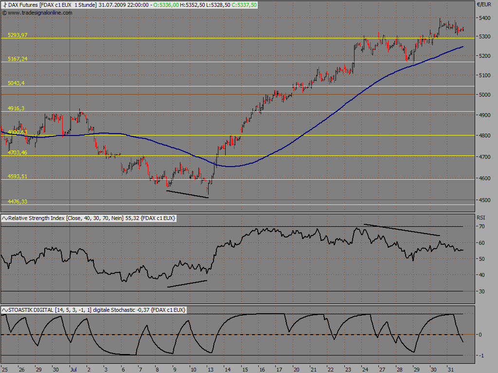Select the 4476,33 price level label

point(18,202)
